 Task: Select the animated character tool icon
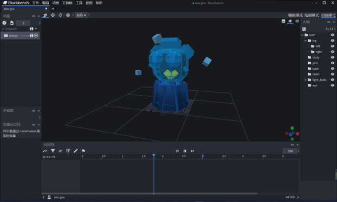pyautogui.click(x=45, y=15)
